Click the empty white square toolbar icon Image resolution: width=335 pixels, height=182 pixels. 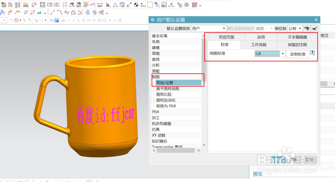150,5
